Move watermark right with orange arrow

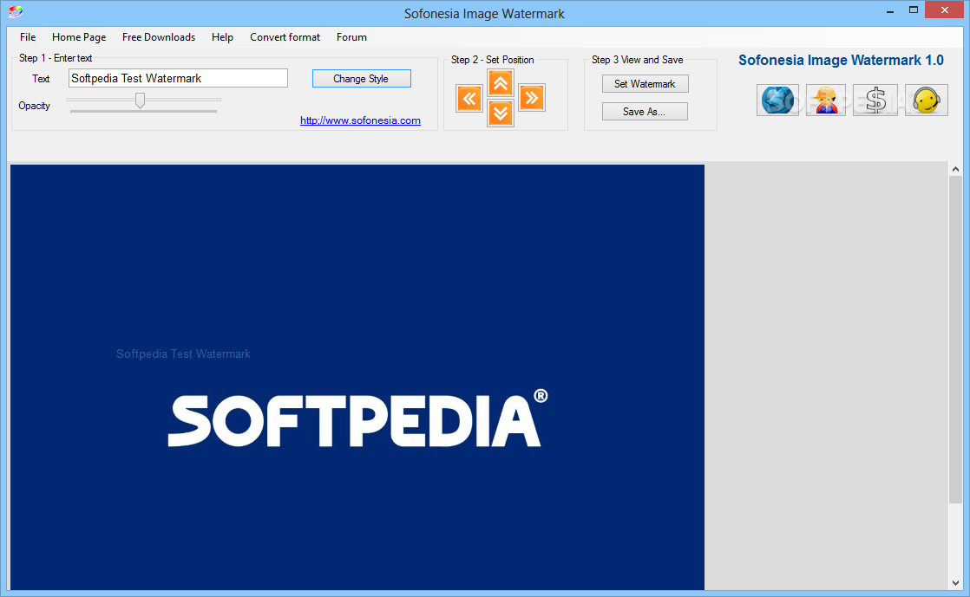click(x=531, y=98)
